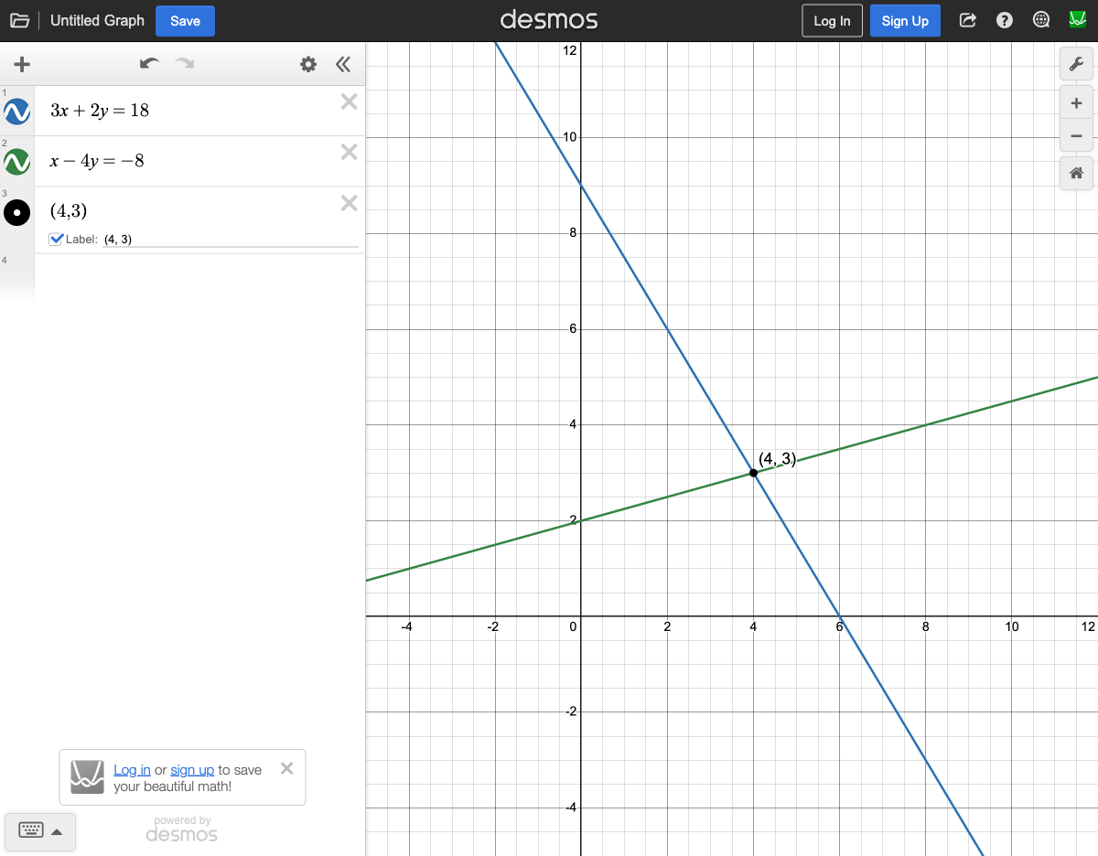The image size is (1098, 856).
Task: Click the powered by desmos logo
Action: click(x=182, y=829)
